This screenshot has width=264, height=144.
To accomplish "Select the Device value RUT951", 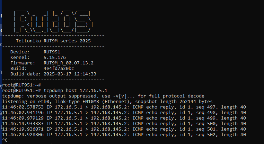I will point(52,52).
